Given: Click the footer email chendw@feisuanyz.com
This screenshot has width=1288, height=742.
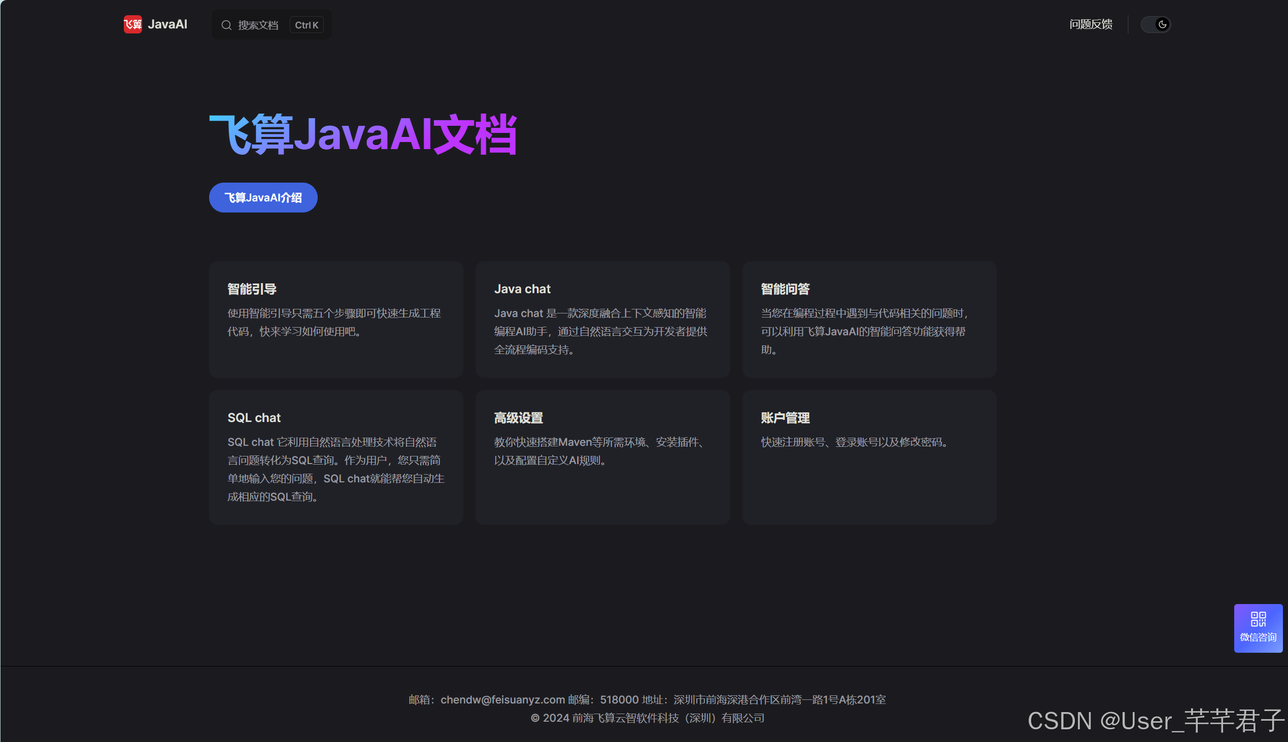Looking at the screenshot, I should click(x=502, y=700).
